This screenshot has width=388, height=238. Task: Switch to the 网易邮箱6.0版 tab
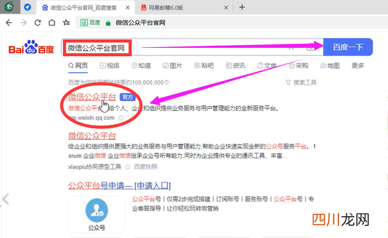184,8
